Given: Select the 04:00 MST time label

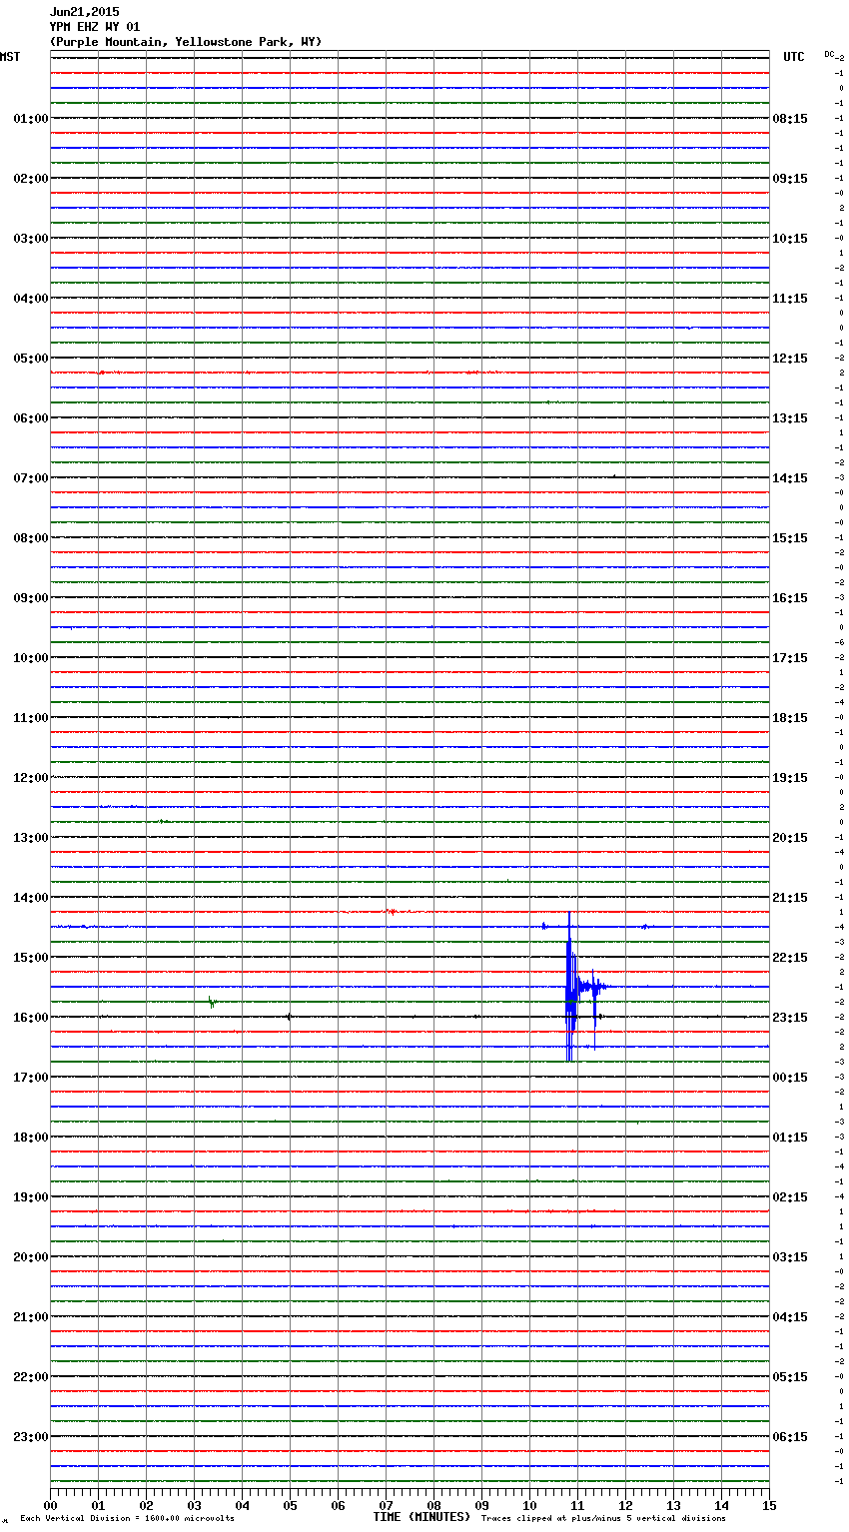Looking at the screenshot, I should [x=31, y=299].
